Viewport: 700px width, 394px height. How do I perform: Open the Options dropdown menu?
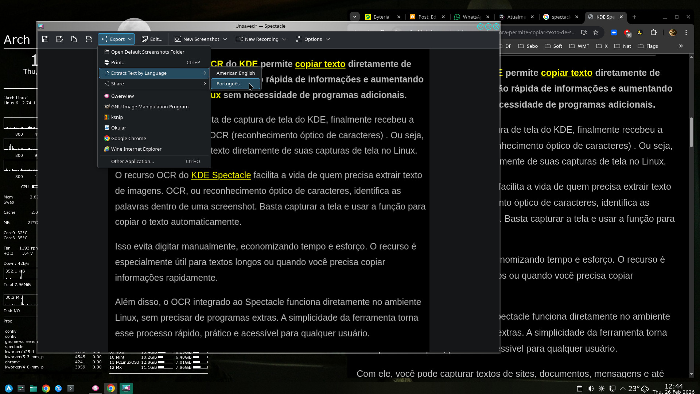(313, 39)
